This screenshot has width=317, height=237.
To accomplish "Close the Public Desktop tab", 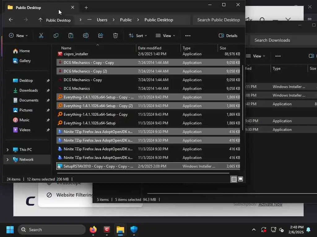I will pyautogui.click(x=72, y=7).
